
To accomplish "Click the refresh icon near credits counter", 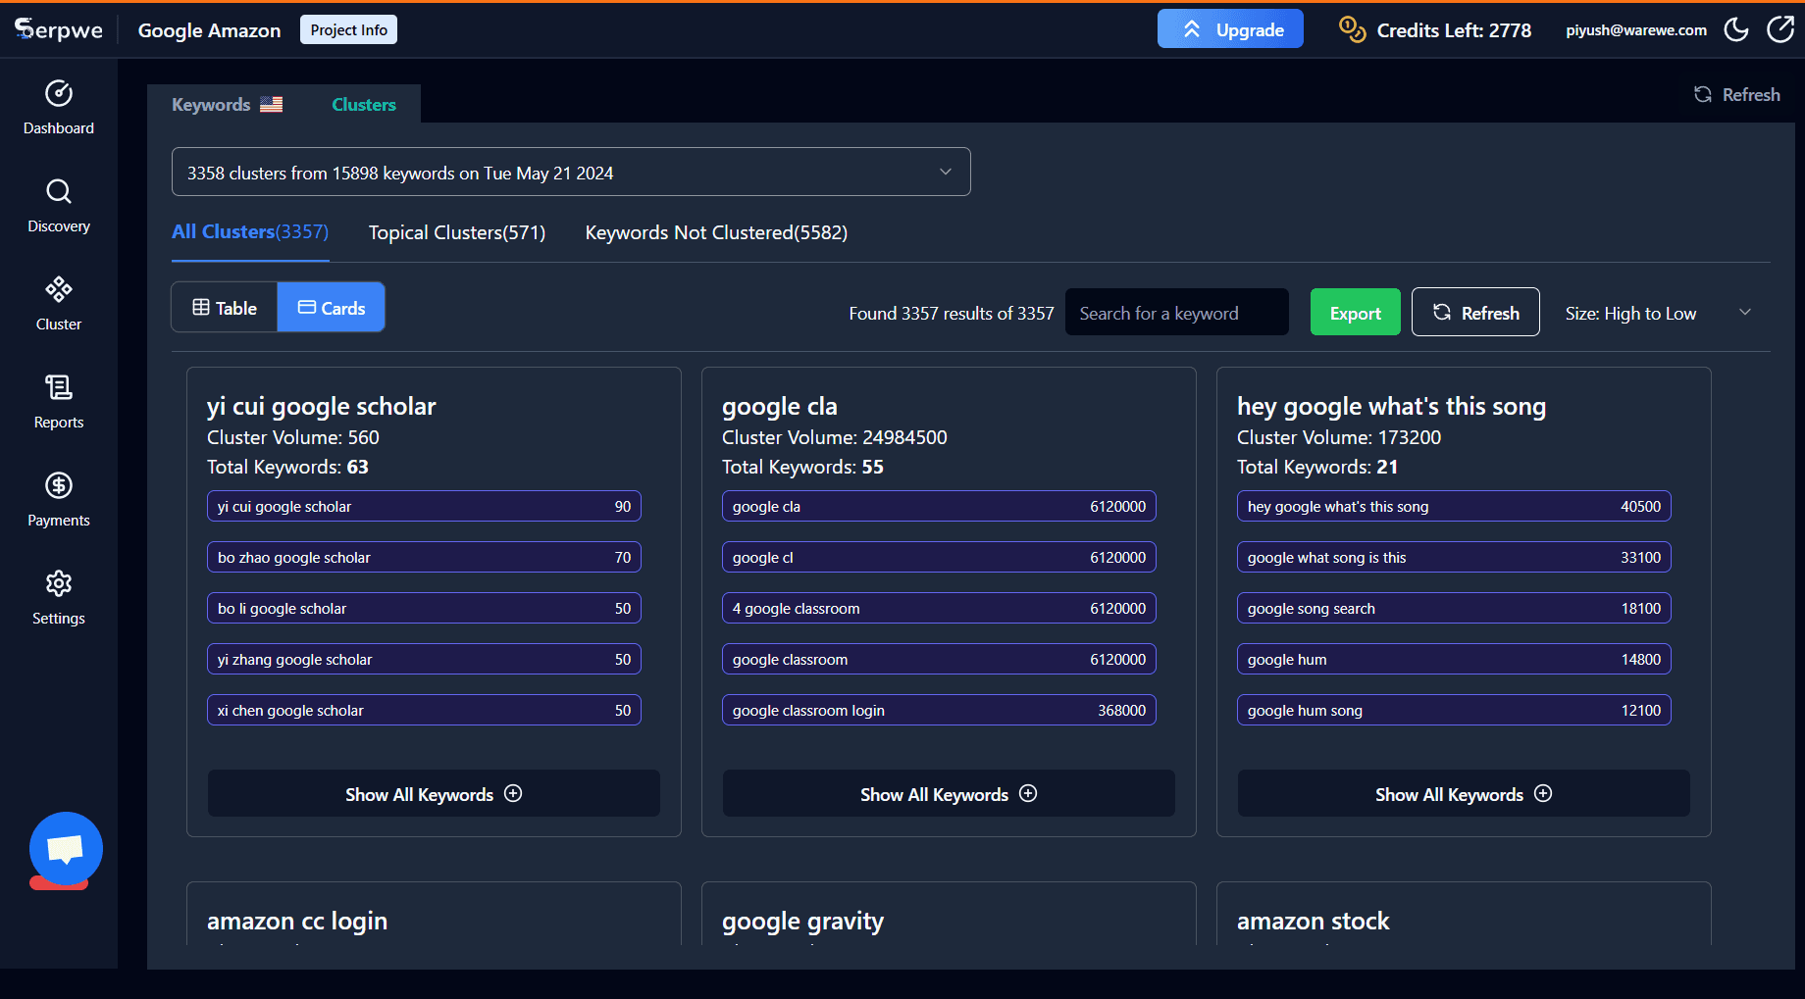I will click(1781, 29).
